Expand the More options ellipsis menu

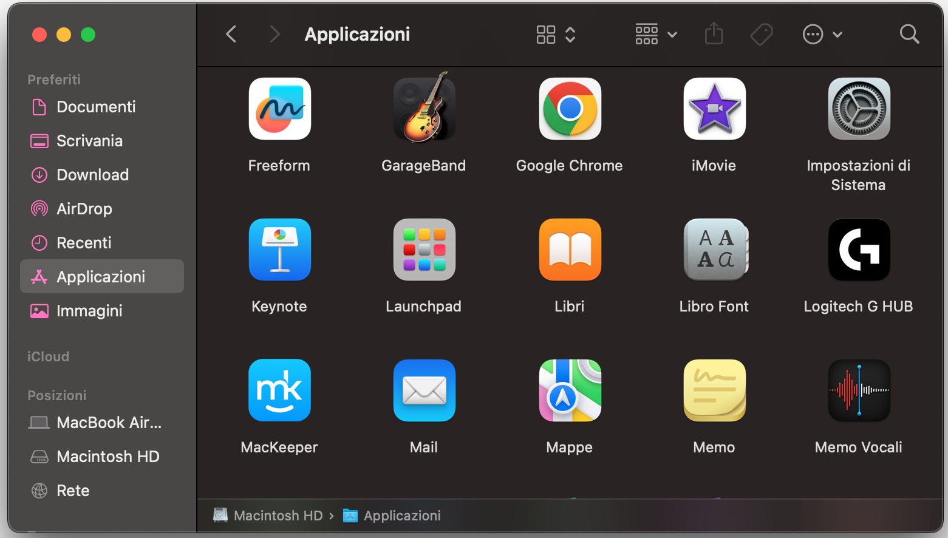[813, 34]
